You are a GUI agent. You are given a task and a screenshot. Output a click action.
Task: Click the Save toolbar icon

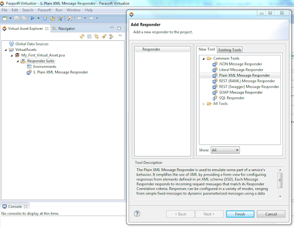(x=17, y=18)
